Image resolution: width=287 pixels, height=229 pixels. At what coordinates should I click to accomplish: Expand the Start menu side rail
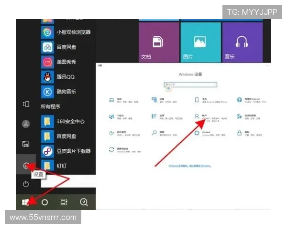tap(26, 104)
